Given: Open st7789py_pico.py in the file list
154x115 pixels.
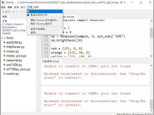Looking at the screenshot, I should pos(18,69).
